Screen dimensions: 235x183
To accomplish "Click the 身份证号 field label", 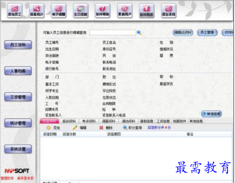I will point(109,49).
